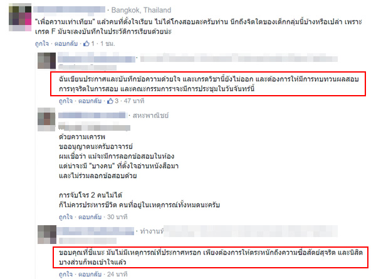The image size is (376, 279).
Task: Reply to the 30-minute-old comment
Action: [90, 217]
